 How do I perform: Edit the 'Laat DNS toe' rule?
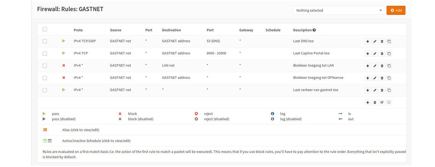[375, 41]
